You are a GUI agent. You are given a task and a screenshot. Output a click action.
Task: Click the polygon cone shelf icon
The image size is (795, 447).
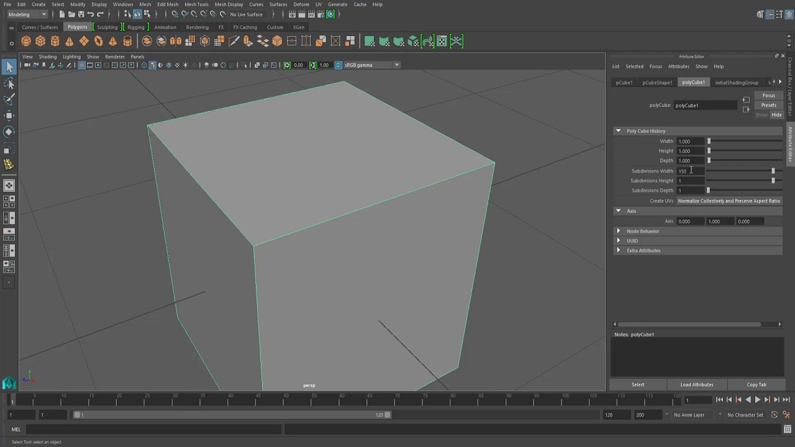coord(70,42)
